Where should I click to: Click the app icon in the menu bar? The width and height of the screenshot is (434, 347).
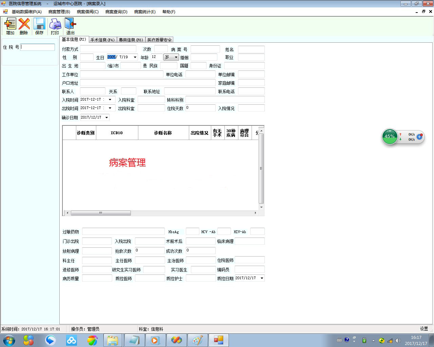pos(5,12)
